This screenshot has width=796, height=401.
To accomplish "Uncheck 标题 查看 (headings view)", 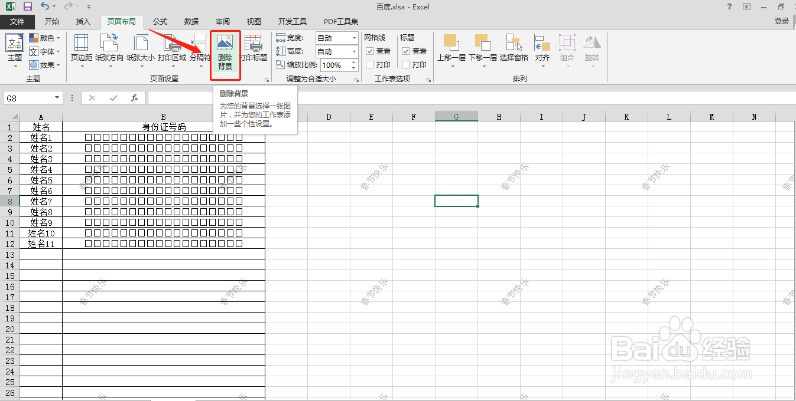I will pos(405,51).
